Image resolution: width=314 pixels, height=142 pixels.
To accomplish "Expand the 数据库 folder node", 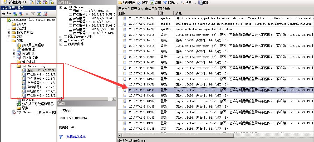I will coord(9,24).
